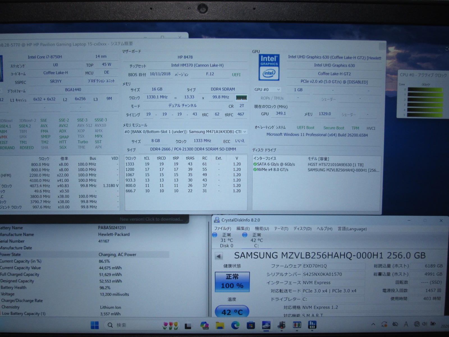Click the Intel Graphics logo
Viewport: 449px width, 337px height.
(x=269, y=67)
